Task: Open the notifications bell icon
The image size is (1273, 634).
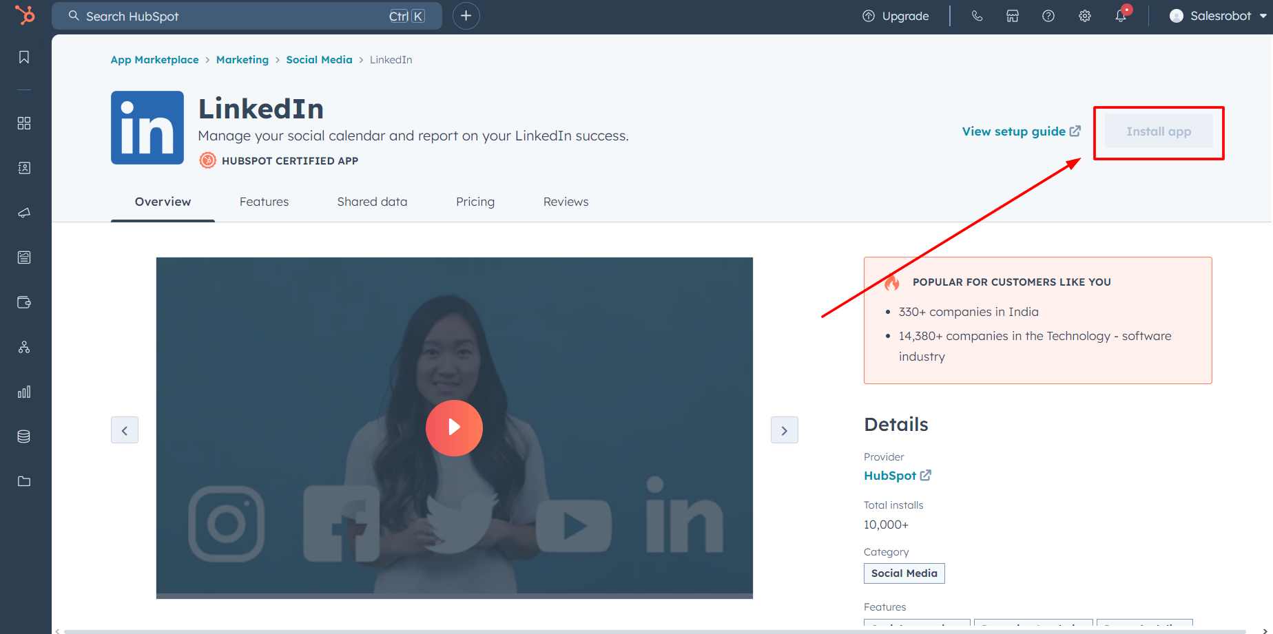Action: coord(1121,16)
